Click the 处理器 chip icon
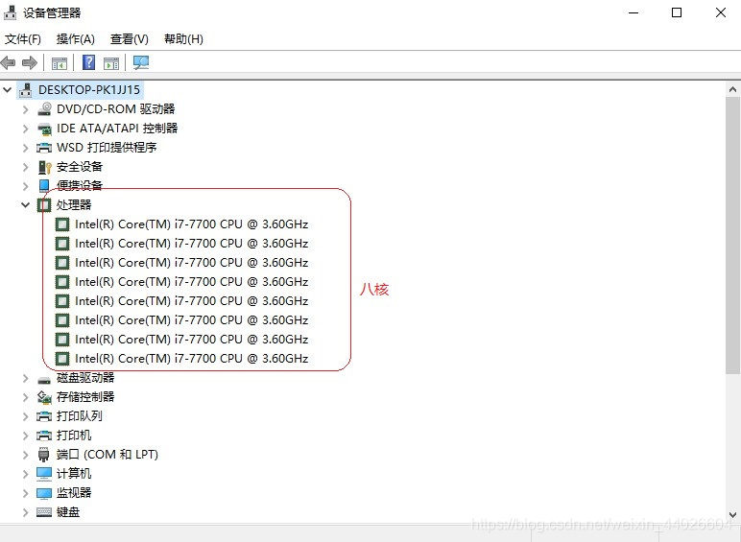The width and height of the screenshot is (741, 542). [44, 205]
